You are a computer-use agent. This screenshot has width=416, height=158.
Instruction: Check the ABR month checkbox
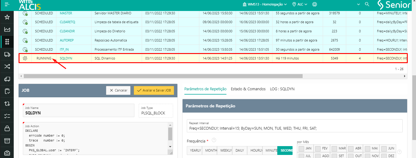(351, 149)
